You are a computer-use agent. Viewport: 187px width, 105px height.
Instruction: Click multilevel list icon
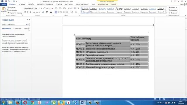pos(64,8)
